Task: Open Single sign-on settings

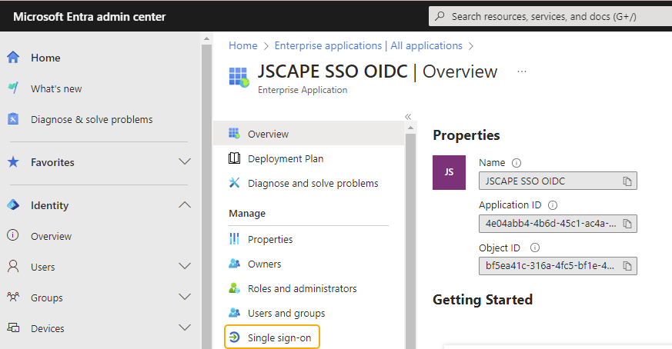Action: pos(272,337)
